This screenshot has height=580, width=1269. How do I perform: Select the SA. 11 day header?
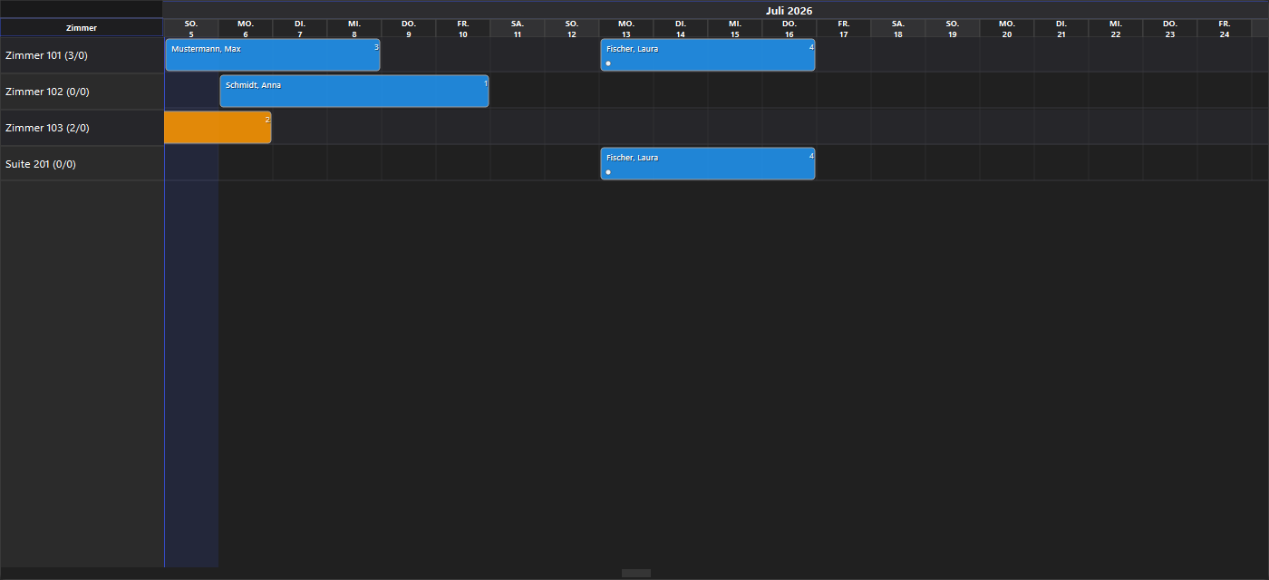(x=518, y=28)
